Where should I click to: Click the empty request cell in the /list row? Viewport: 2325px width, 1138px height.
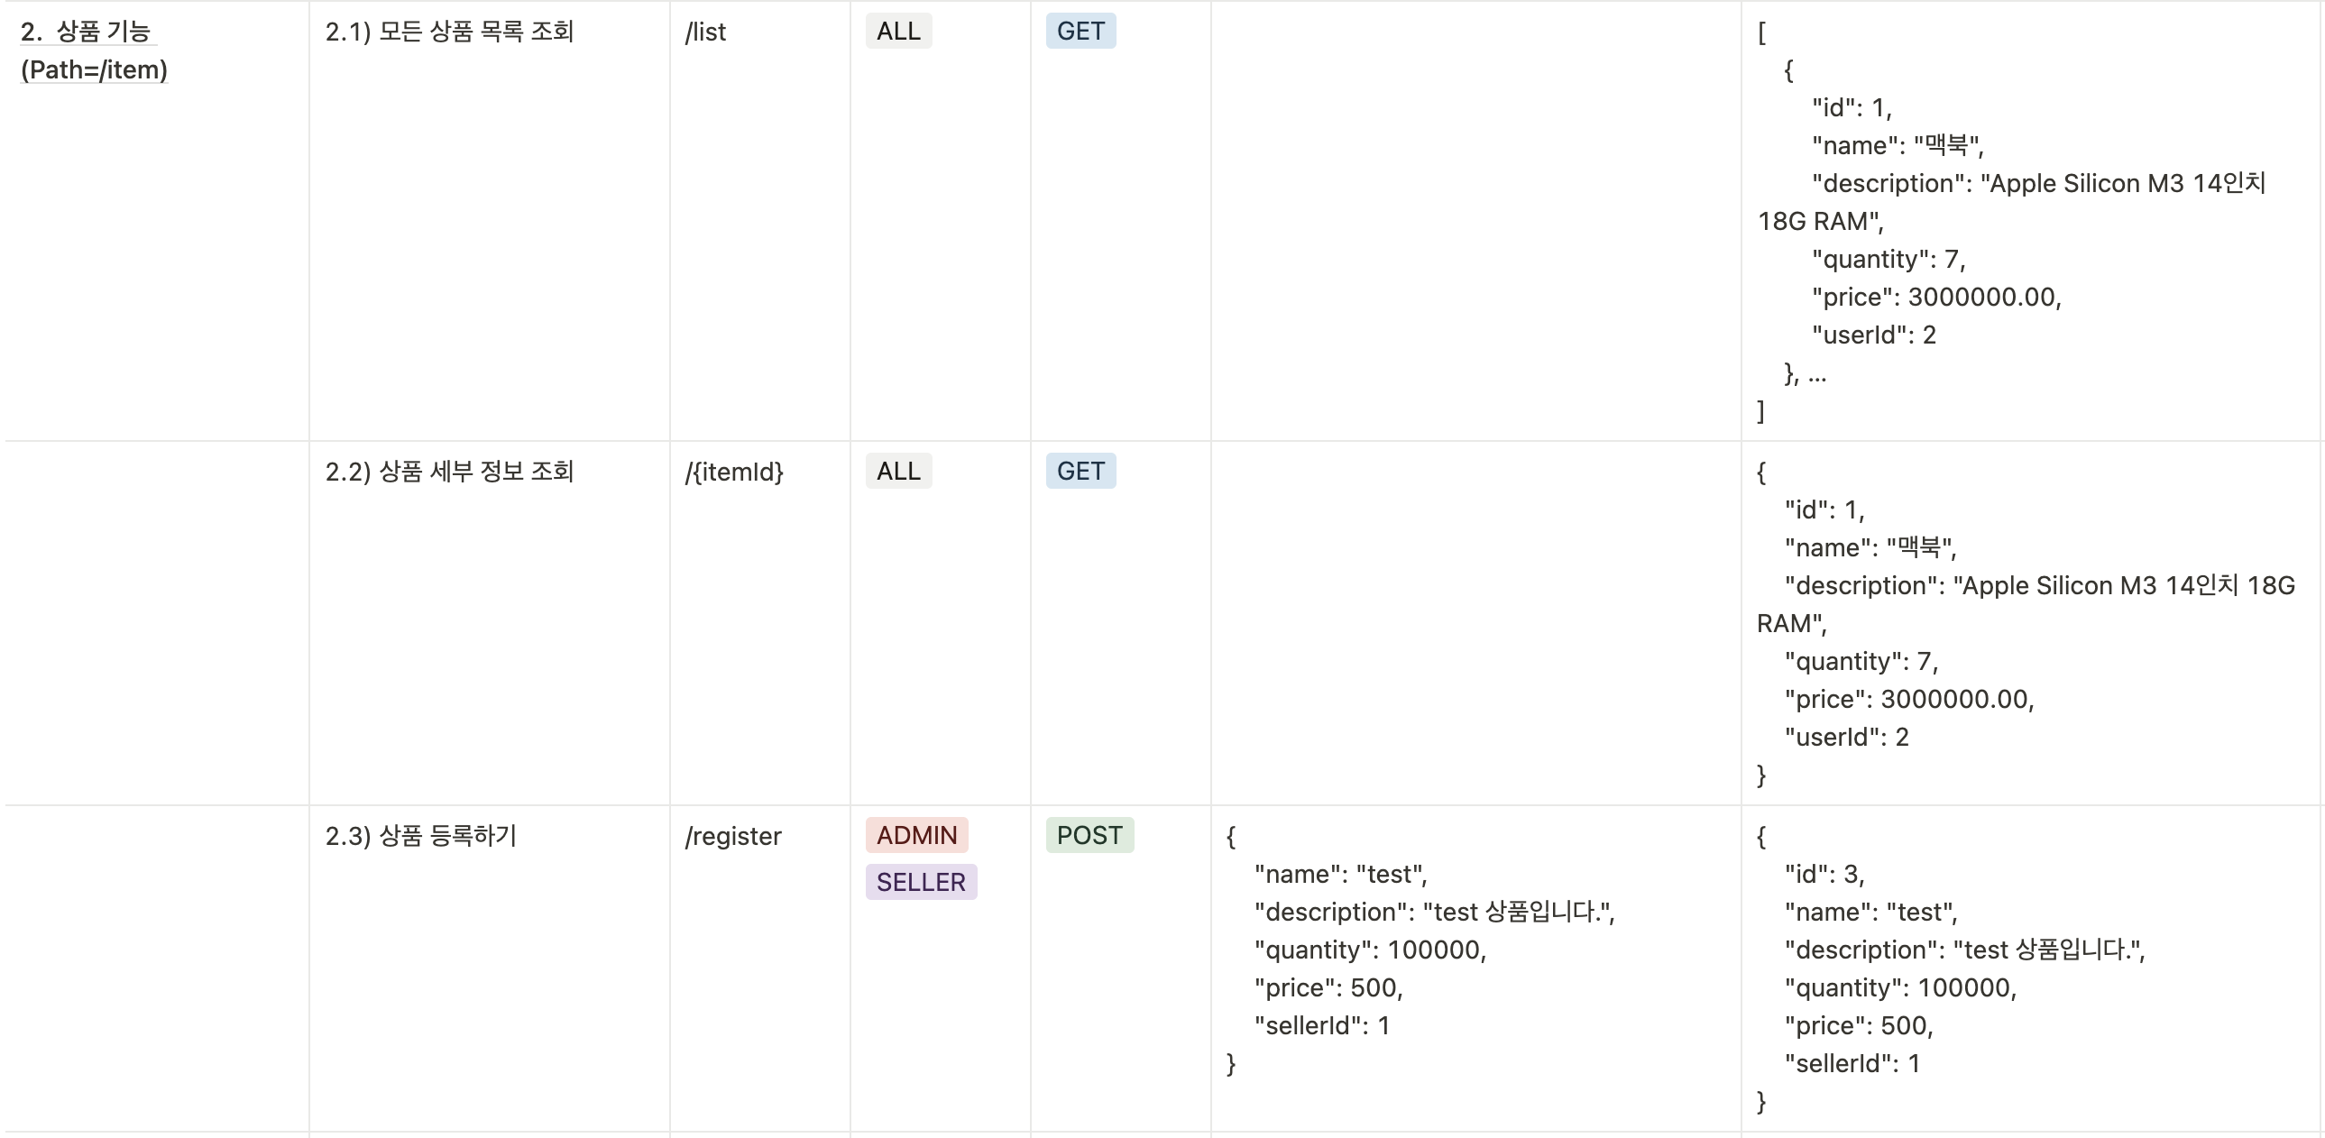[1475, 221]
